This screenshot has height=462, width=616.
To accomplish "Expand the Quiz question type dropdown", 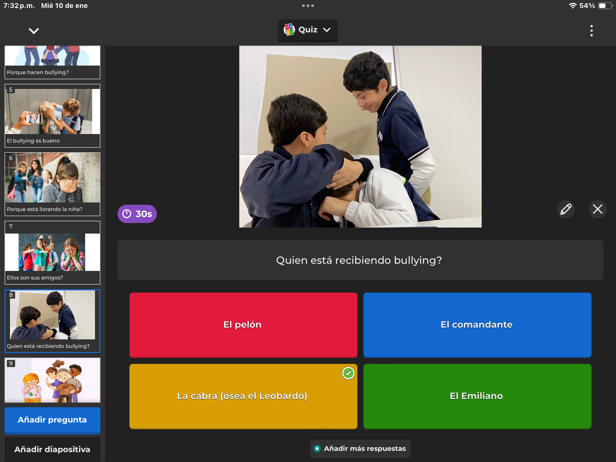I will point(327,30).
